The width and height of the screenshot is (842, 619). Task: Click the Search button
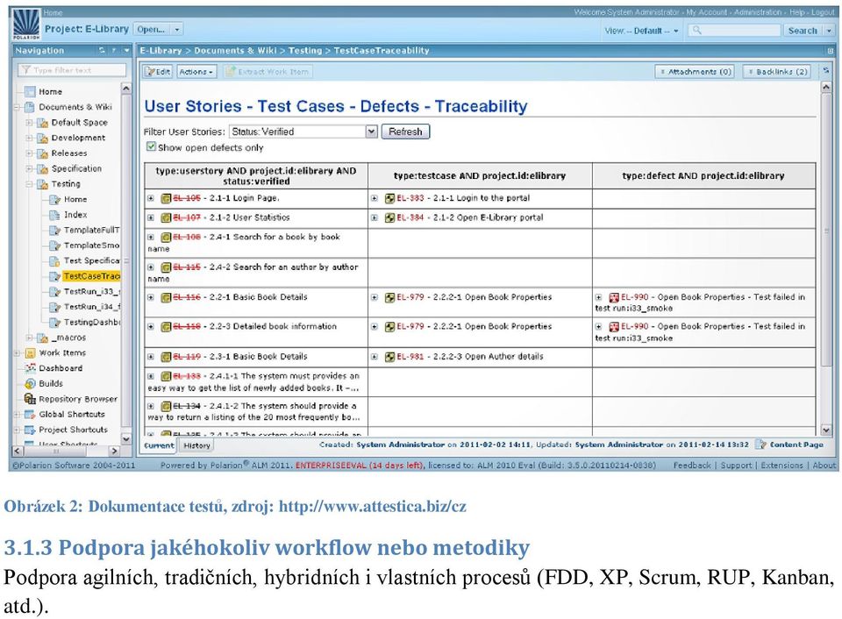click(x=803, y=31)
